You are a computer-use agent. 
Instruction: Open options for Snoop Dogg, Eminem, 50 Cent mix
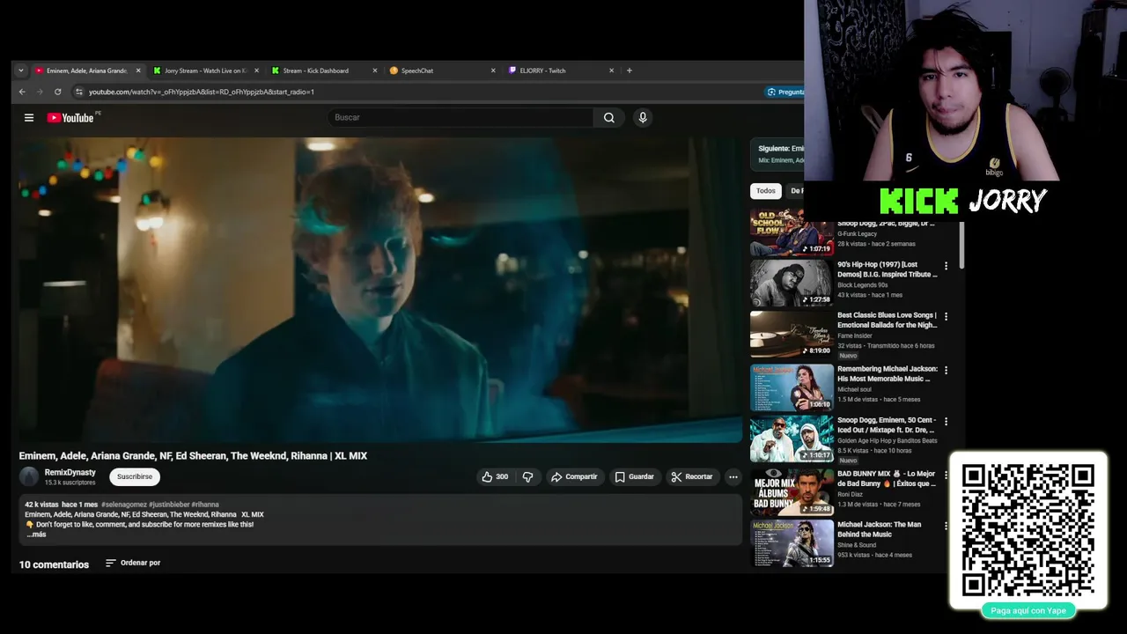tap(947, 422)
